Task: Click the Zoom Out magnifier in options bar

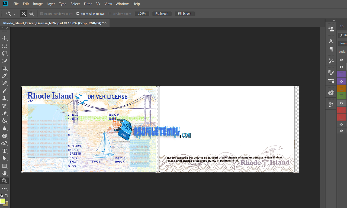Action: (31, 14)
